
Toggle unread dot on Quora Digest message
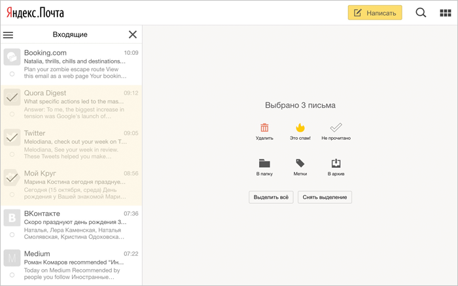click(x=12, y=114)
